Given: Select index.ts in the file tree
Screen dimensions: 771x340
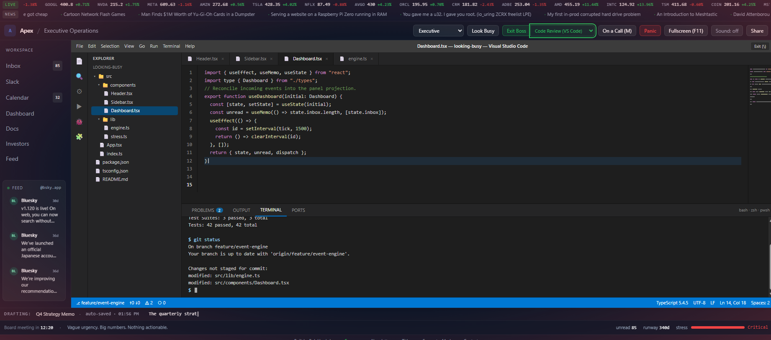Looking at the screenshot, I should [135, 154].
